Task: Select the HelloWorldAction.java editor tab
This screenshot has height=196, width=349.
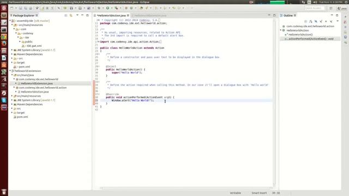Action: tap(111, 15)
